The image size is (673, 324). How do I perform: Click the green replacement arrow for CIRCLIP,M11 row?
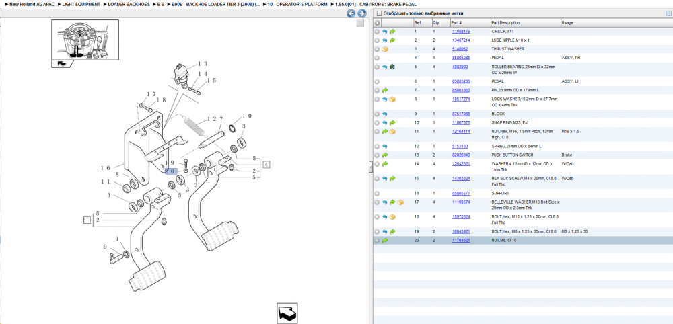392,32
